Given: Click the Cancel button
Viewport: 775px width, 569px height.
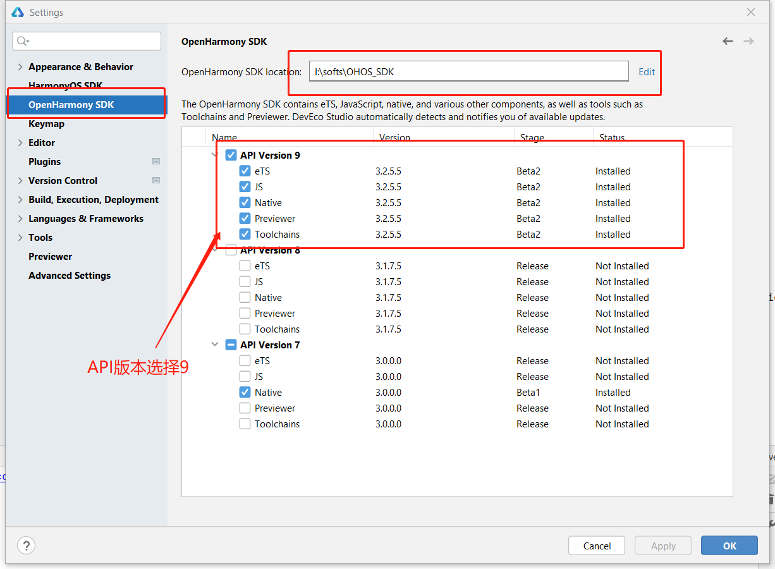Looking at the screenshot, I should pyautogui.click(x=597, y=546).
